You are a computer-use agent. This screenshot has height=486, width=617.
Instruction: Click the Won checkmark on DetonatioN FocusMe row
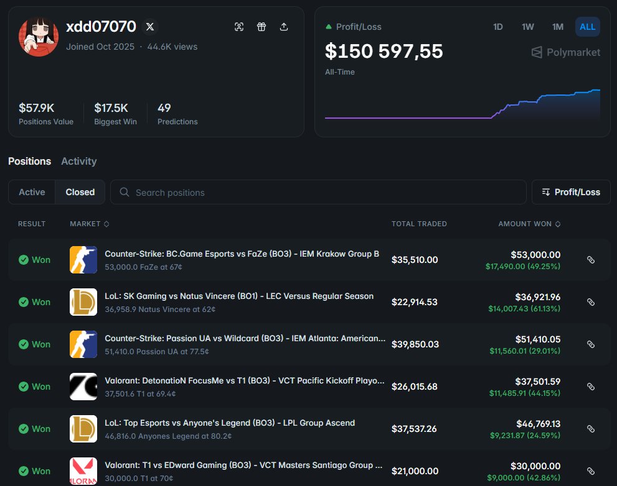pos(24,387)
